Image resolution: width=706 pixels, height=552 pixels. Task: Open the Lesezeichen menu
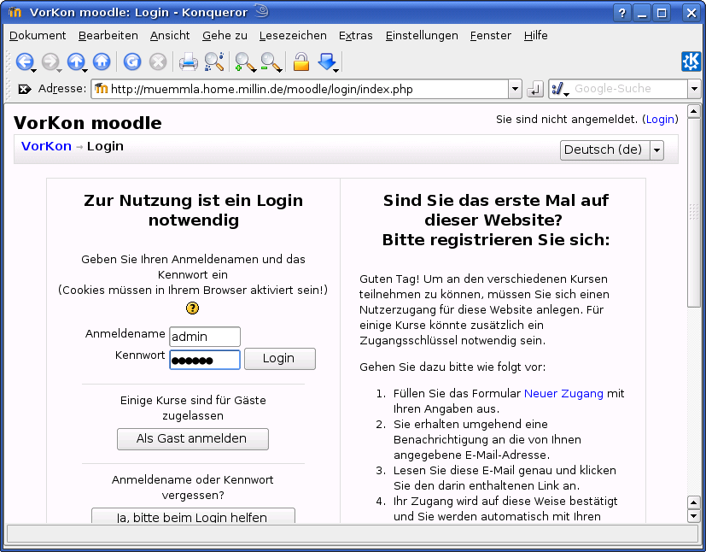coord(293,36)
